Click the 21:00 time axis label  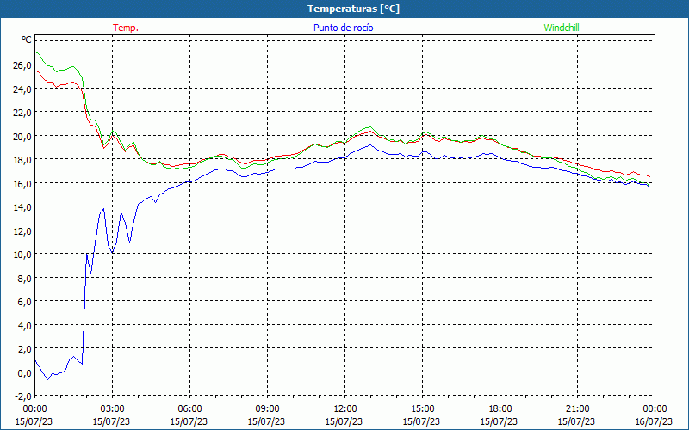(x=577, y=409)
